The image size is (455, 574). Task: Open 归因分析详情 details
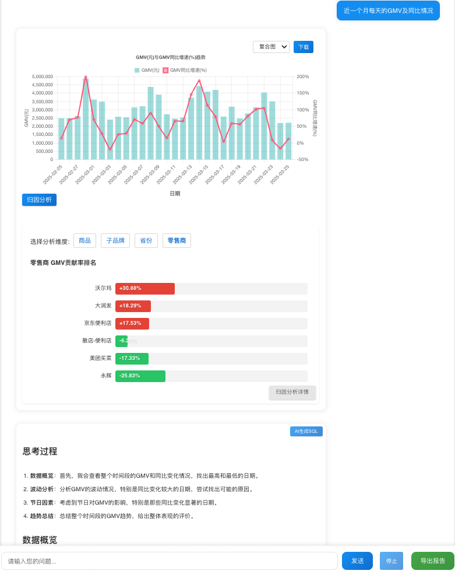(x=292, y=392)
